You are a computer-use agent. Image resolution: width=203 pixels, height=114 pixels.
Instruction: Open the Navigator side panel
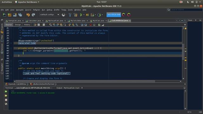(x=2, y=68)
